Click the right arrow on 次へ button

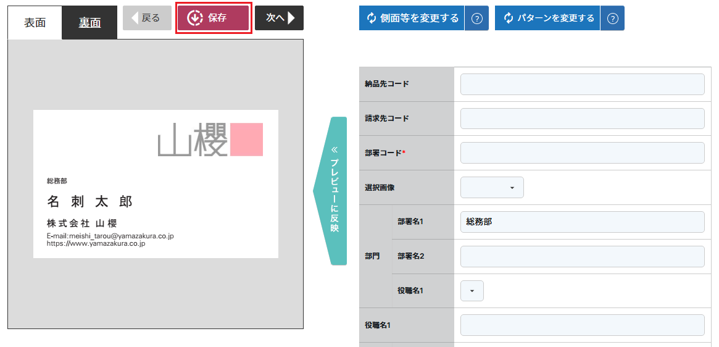[291, 18]
